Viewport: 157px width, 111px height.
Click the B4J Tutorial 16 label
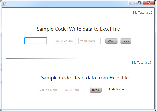tap(143, 13)
